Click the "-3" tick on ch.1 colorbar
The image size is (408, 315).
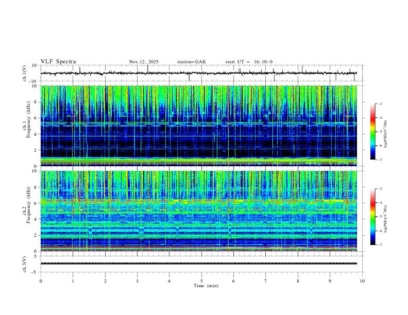pyautogui.click(x=380, y=103)
